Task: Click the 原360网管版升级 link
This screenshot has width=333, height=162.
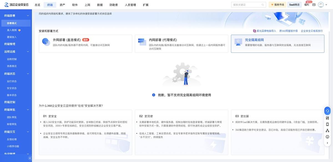Action: point(288,31)
